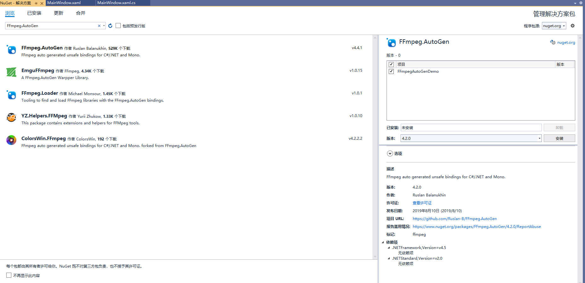Clear the search text with the X icon
The image size is (585, 283).
[x=99, y=26]
